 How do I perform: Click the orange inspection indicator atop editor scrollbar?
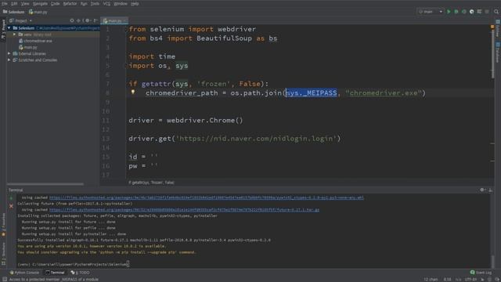(x=492, y=27)
